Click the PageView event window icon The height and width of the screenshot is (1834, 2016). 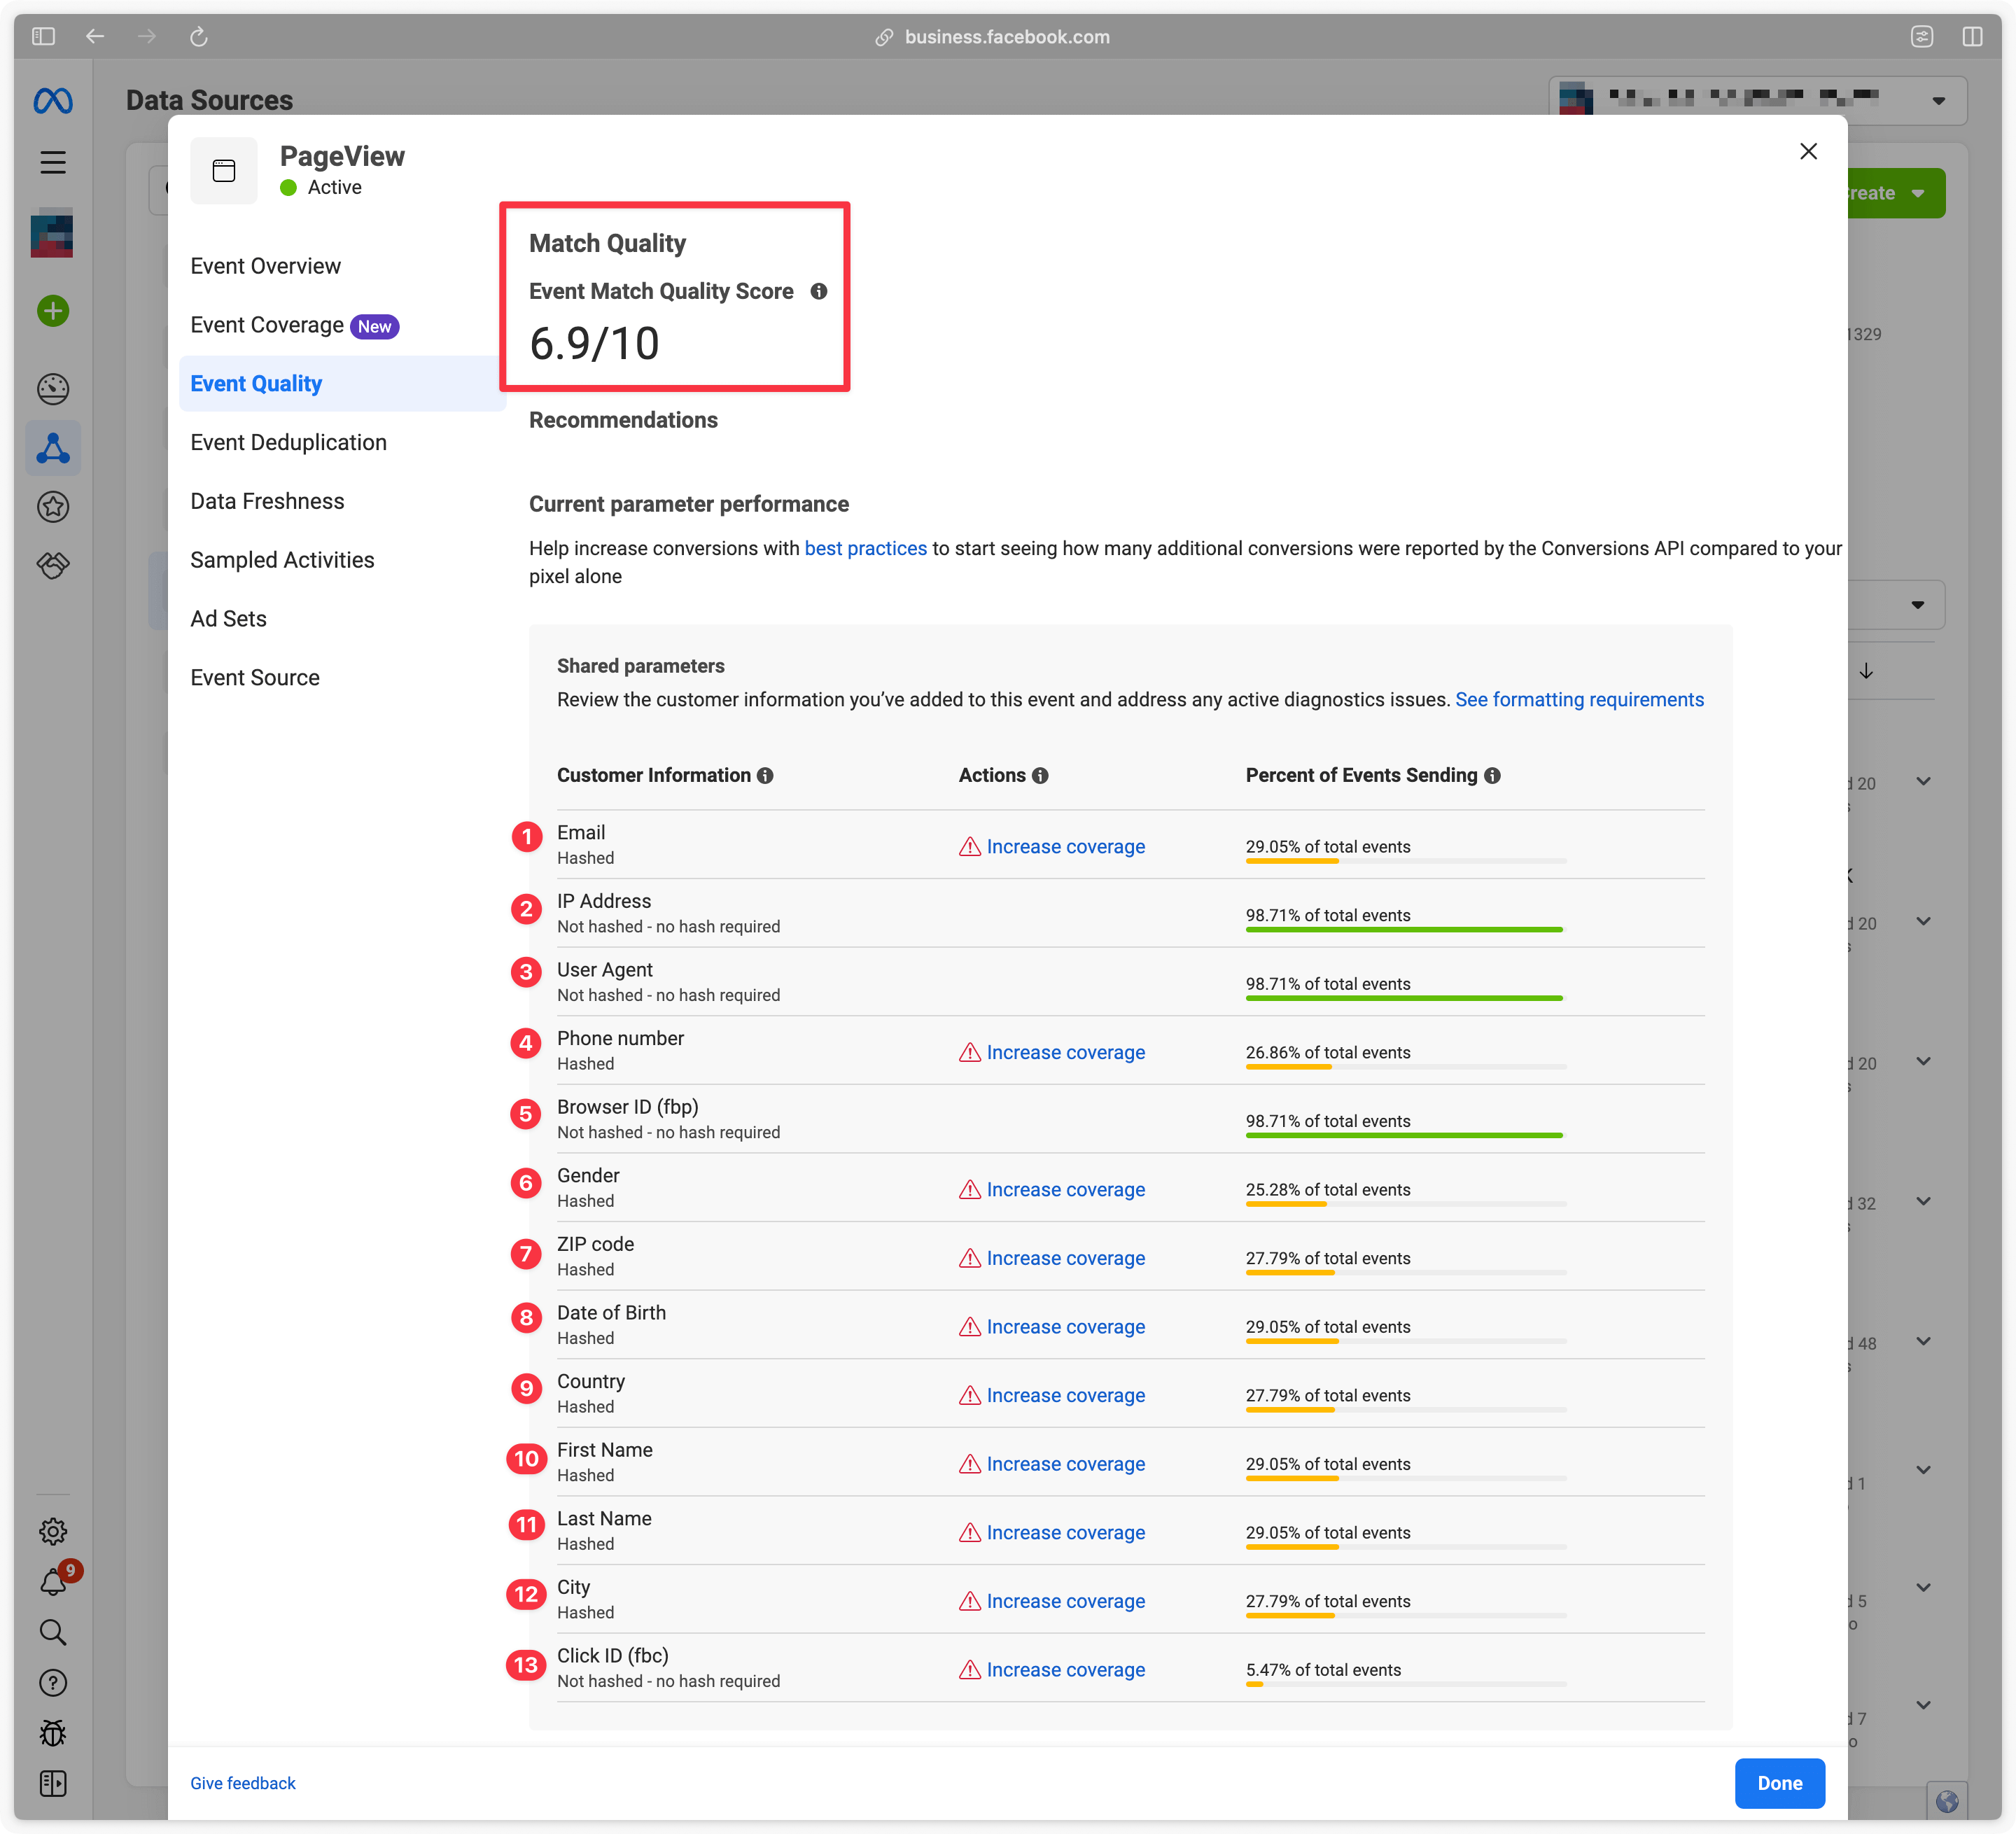(224, 171)
